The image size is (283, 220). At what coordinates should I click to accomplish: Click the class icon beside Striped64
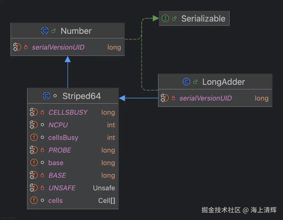coord(47,96)
